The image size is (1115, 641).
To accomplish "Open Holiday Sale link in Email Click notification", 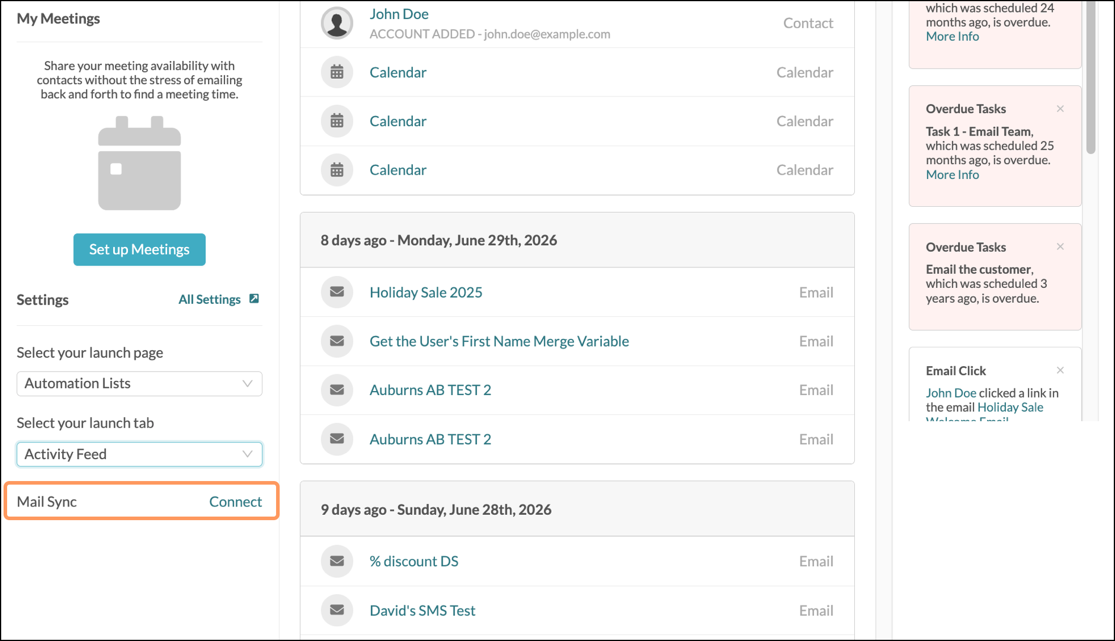I will click(x=1010, y=407).
